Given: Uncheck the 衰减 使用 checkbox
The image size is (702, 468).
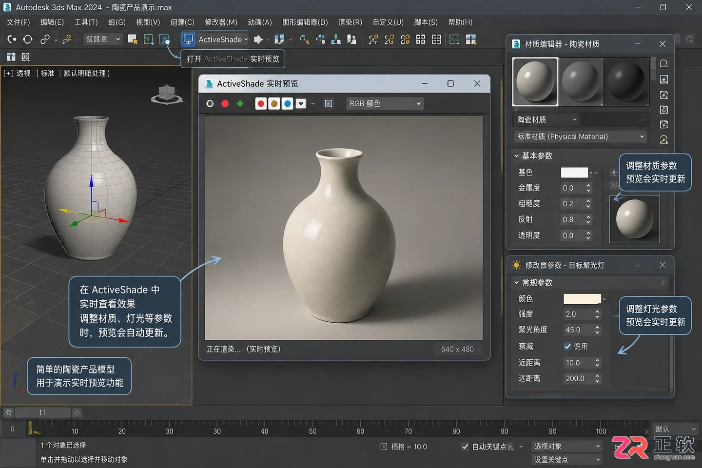Looking at the screenshot, I should [x=567, y=346].
